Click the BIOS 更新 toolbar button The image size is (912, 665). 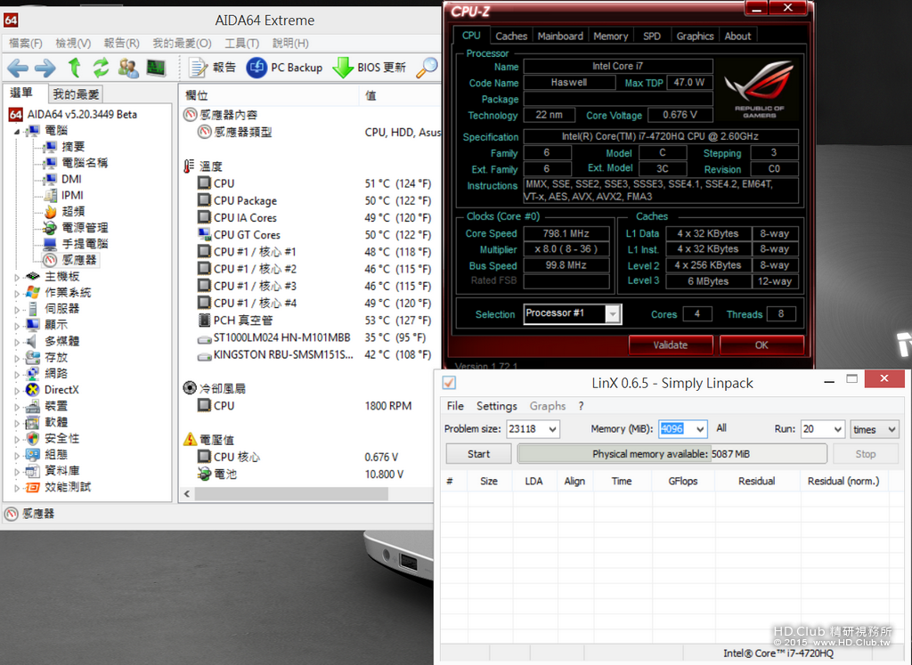pos(370,68)
